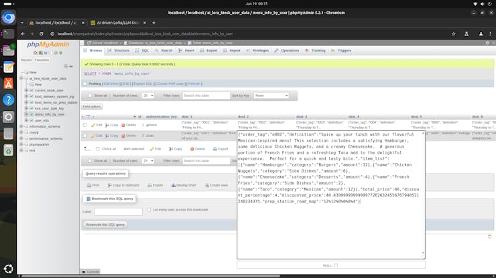Toggle the NULL checkbox below editor
The width and height of the screenshot is (496, 278).
[336, 265]
